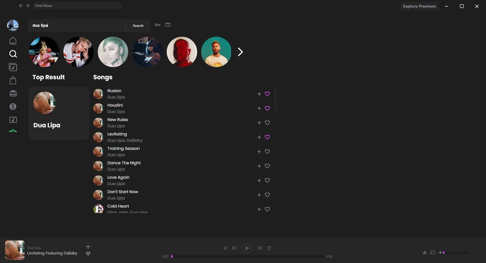486x263 pixels.
Task: Open now playing album art thumbnail
Action: (x=15, y=250)
